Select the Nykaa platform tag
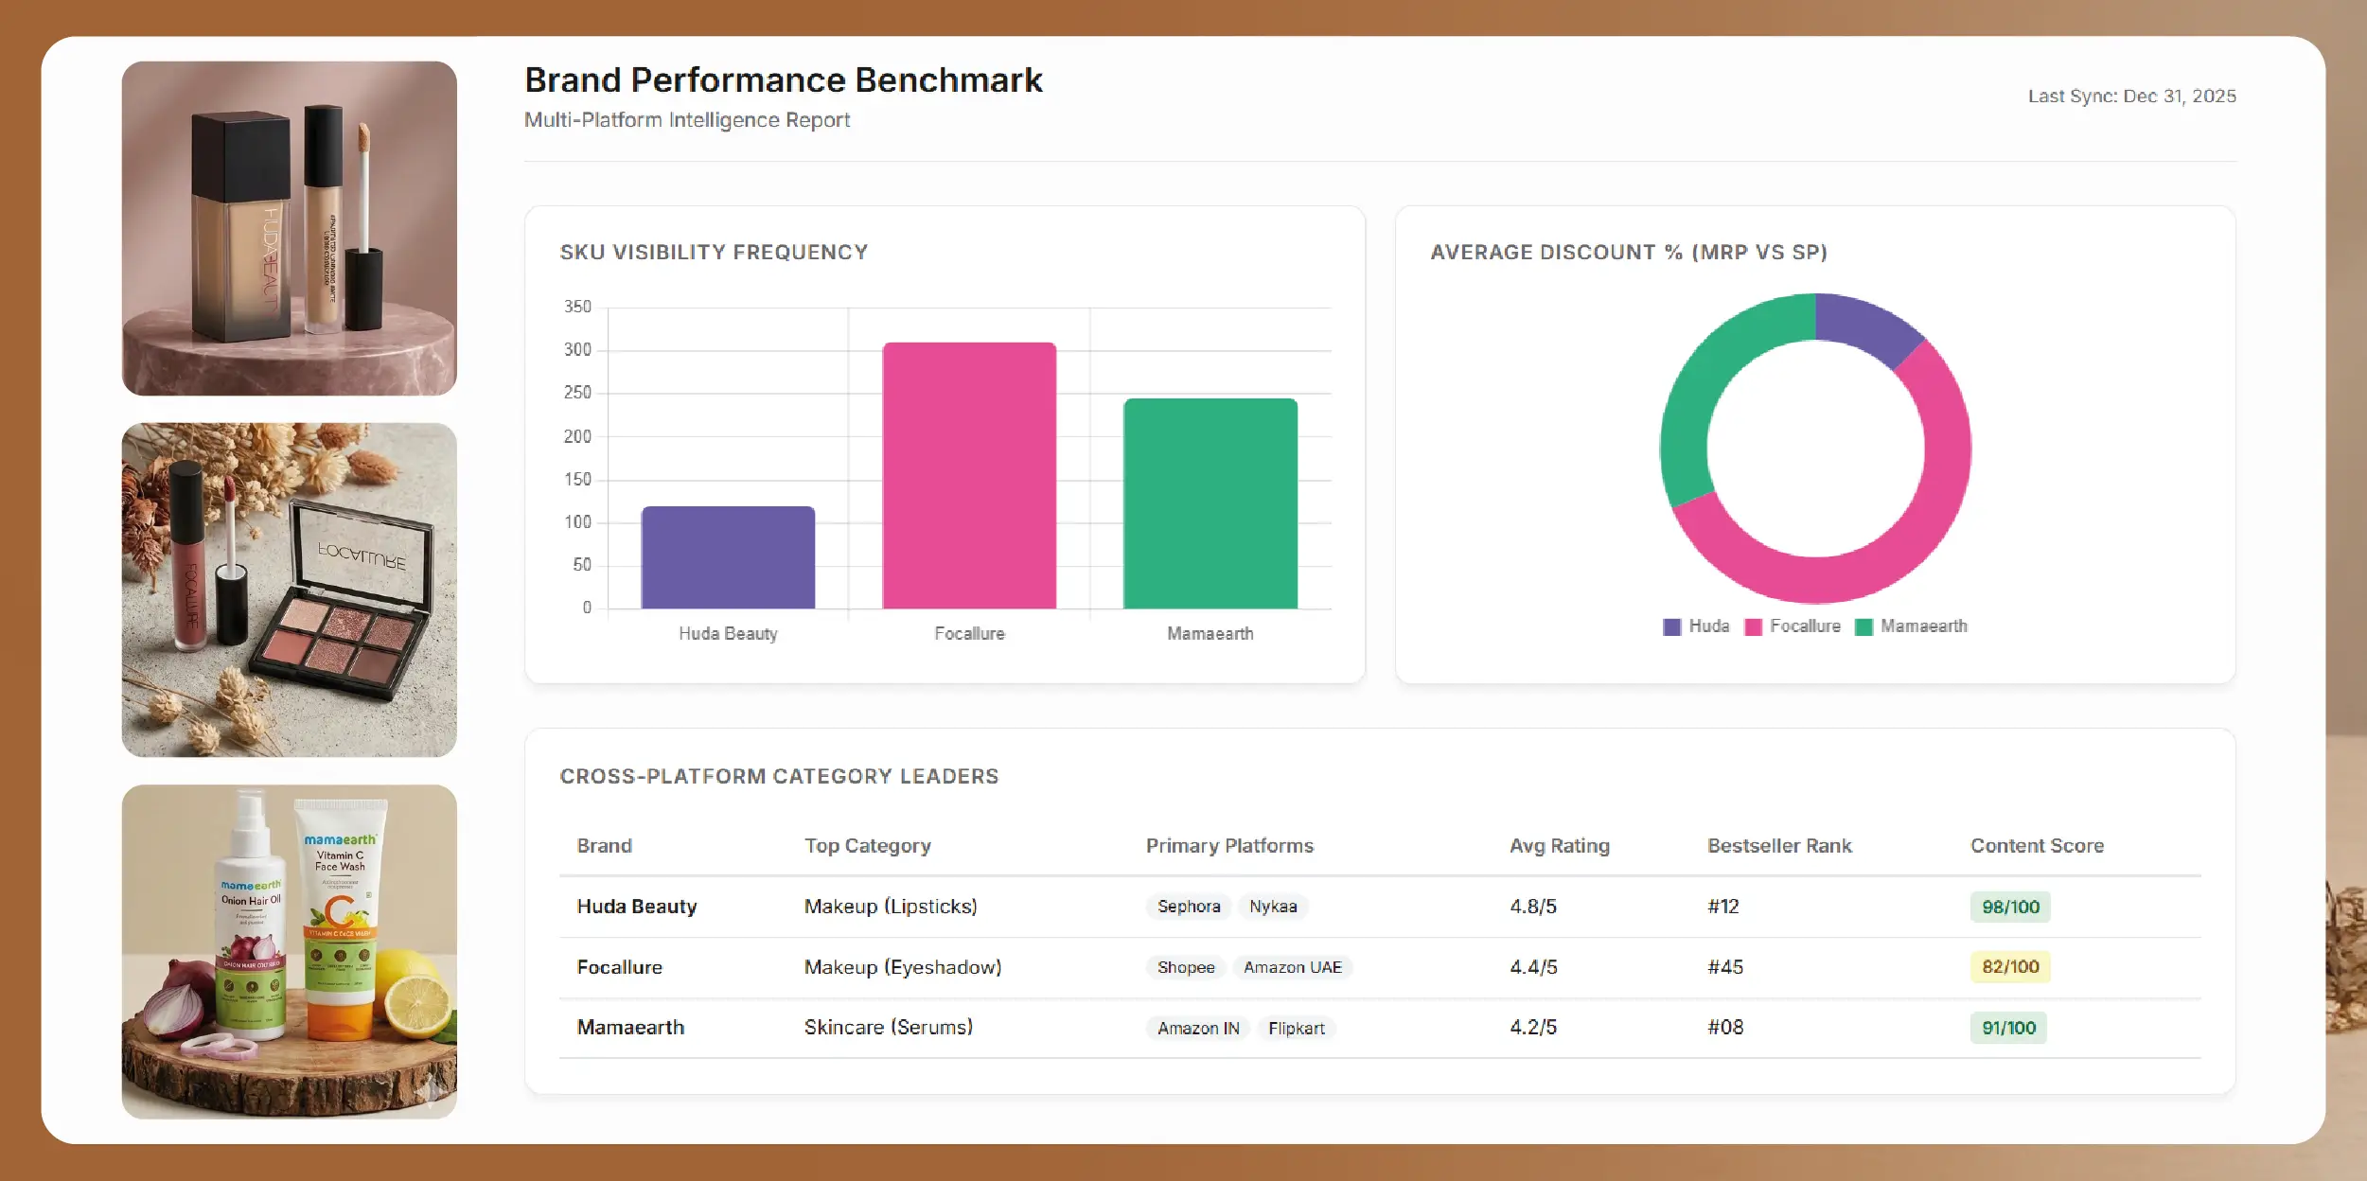Screen dimensions: 2367x1181 1272,907
